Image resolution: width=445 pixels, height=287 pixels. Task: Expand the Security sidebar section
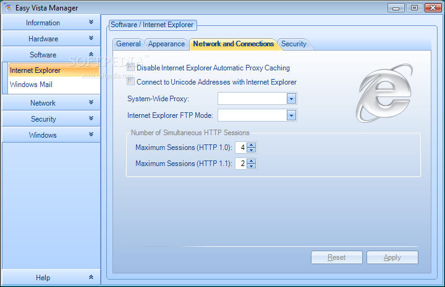click(51, 119)
